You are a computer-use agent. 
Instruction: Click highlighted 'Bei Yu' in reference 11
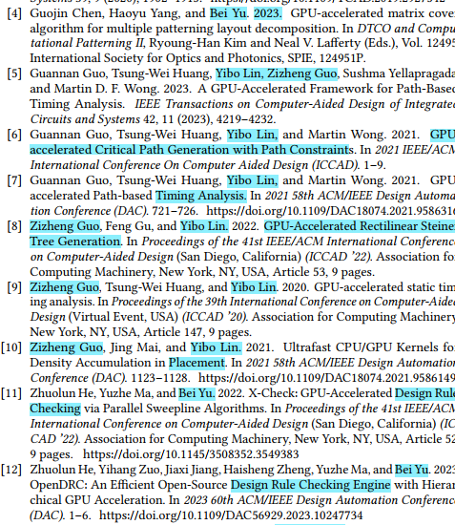(x=196, y=393)
